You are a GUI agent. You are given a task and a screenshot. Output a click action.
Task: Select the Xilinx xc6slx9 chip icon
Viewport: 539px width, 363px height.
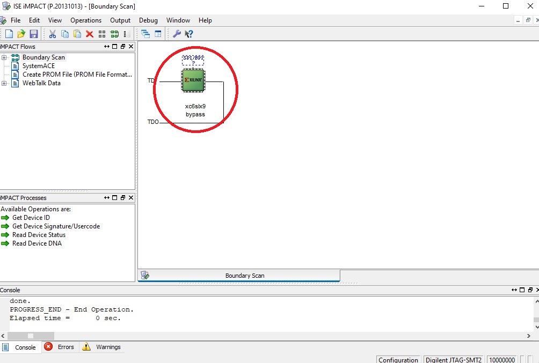coord(193,80)
